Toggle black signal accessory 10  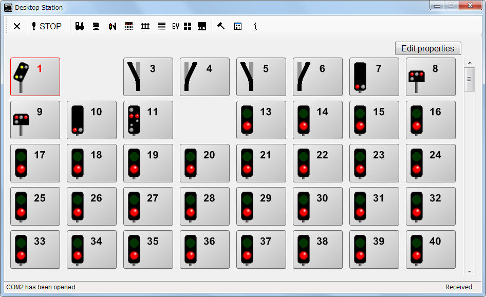(x=91, y=120)
